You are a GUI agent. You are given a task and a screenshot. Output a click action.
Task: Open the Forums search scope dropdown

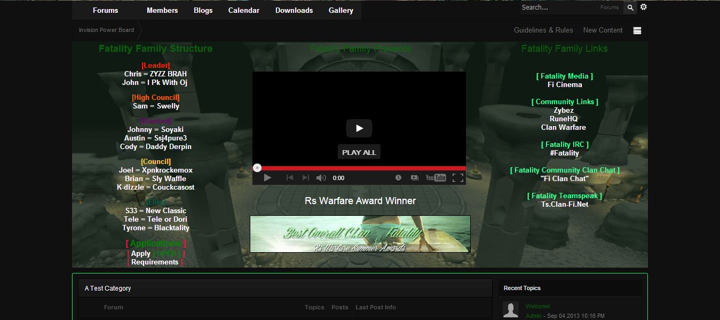click(610, 7)
